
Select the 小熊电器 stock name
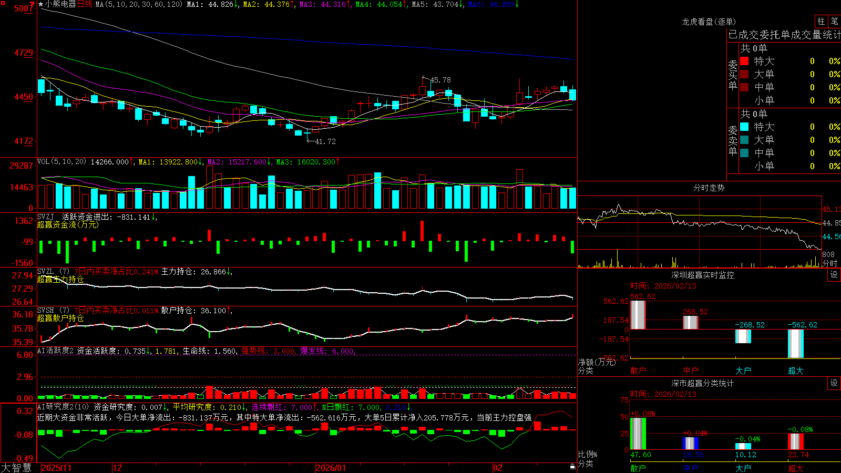61,4
